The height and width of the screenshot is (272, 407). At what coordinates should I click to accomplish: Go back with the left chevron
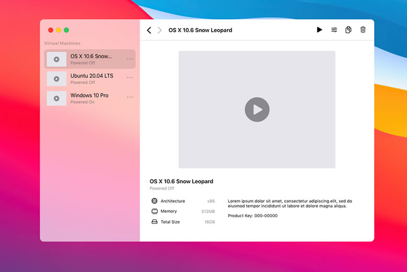coord(149,30)
